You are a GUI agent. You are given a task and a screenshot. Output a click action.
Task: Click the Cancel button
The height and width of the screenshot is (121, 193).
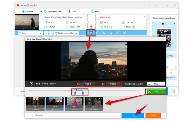coord(153,116)
